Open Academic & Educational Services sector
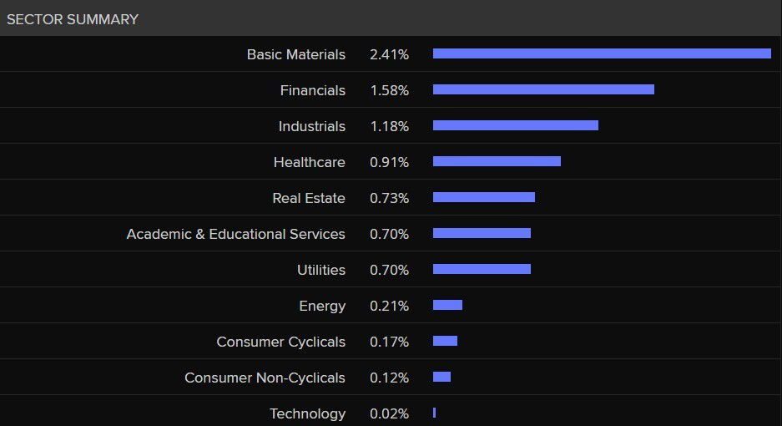The width and height of the screenshot is (782, 426). click(235, 234)
